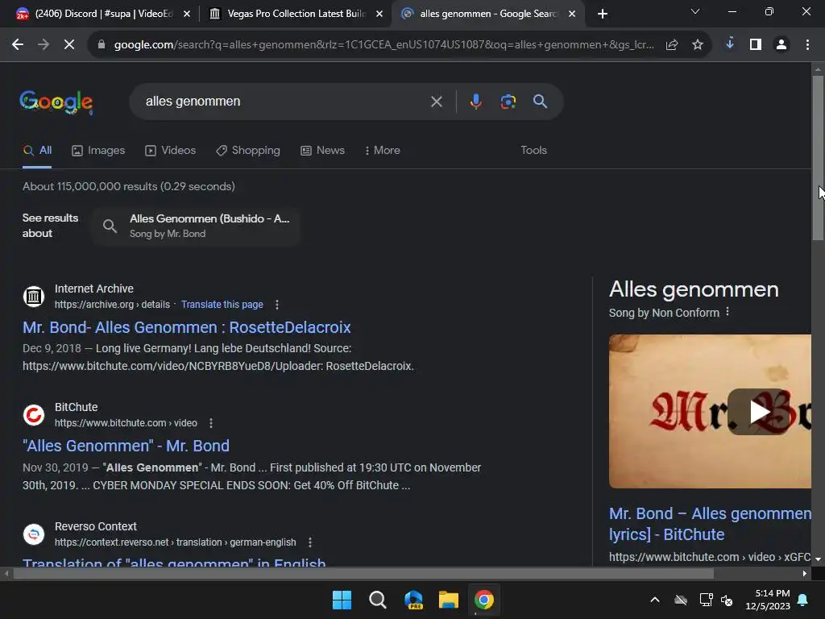Click the BitChute favicon
The height and width of the screenshot is (619, 825).
pyautogui.click(x=34, y=415)
